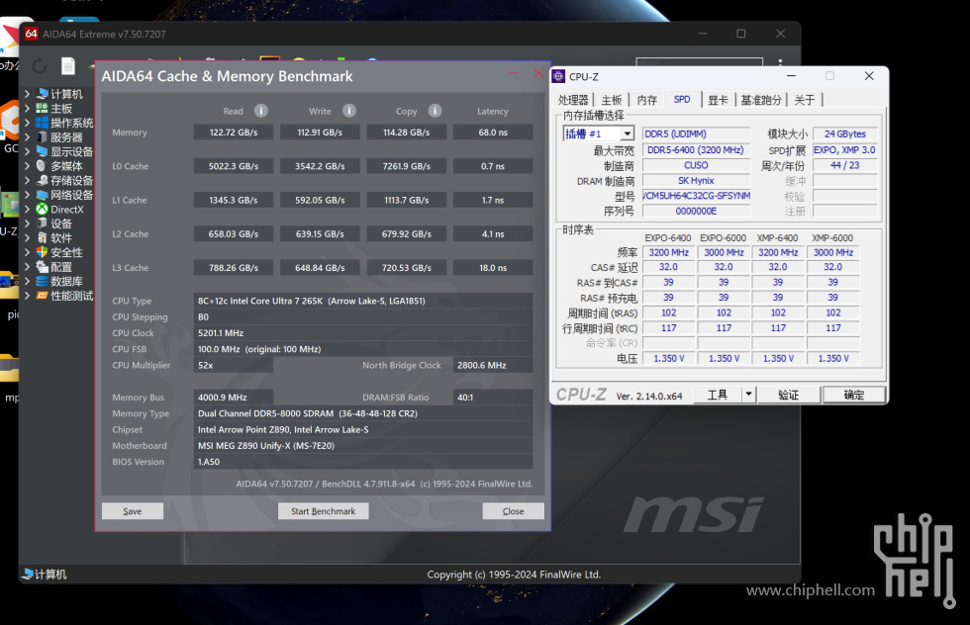This screenshot has width=970, height=625.
Task: Click the Read benchmark info icon
Action: click(261, 111)
